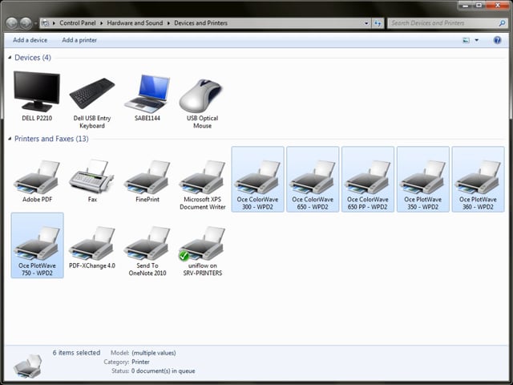Click the Oce PlotWave 350 - WPD2 printer

[422, 180]
